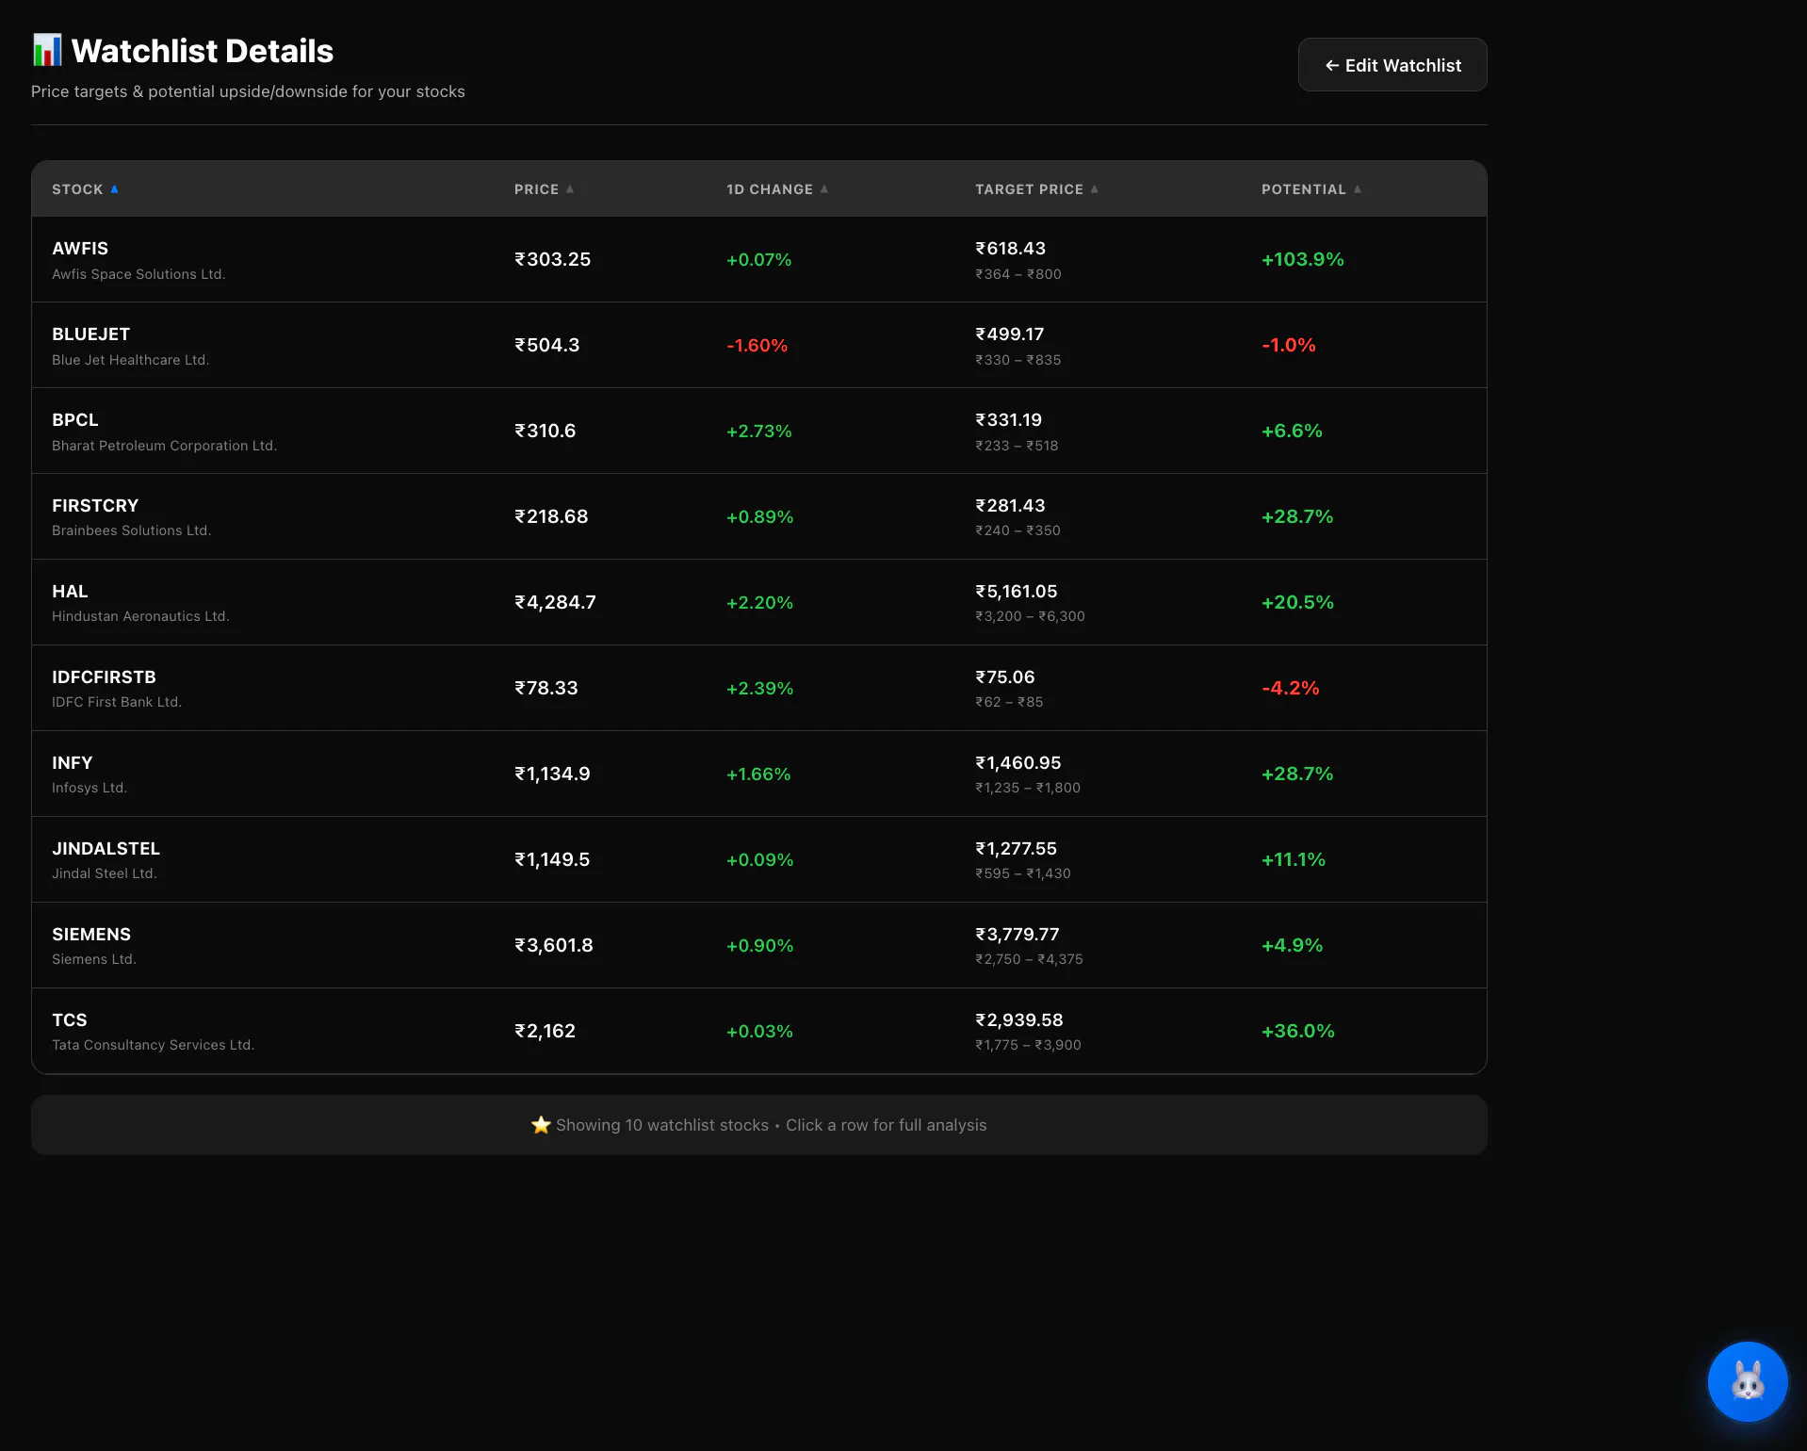This screenshot has height=1451, width=1807.
Task: Select the JINDALSTEL ticker
Action: tap(106, 848)
